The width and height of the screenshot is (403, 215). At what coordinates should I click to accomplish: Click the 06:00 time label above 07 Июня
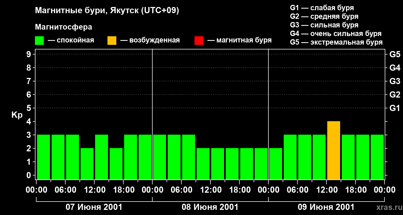(65, 190)
